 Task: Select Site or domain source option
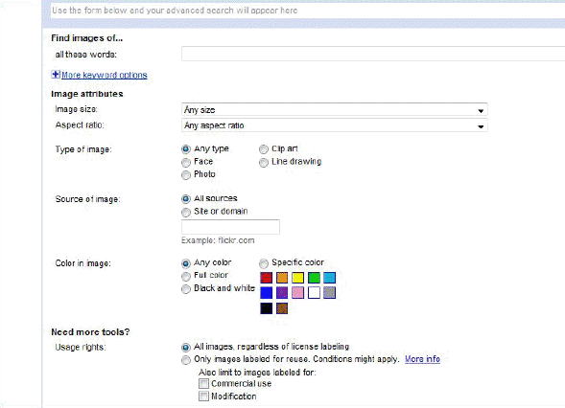coord(186,213)
